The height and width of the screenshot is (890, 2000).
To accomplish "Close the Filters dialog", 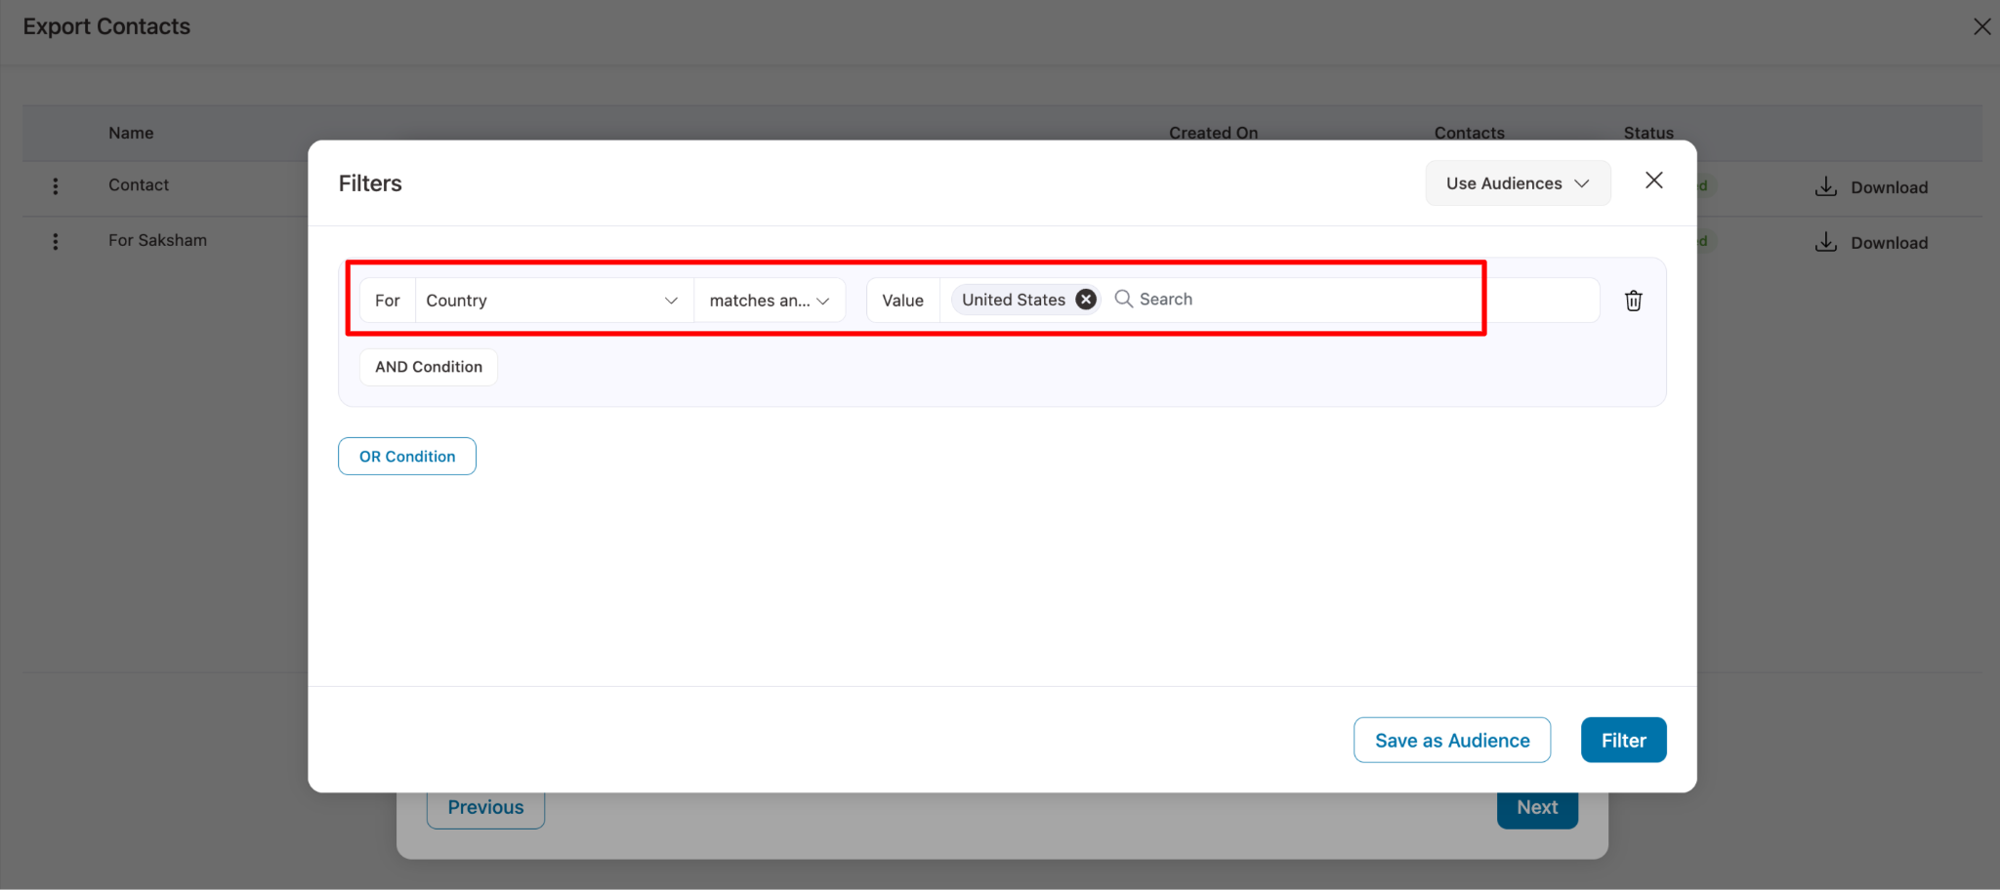I will click(x=1653, y=181).
